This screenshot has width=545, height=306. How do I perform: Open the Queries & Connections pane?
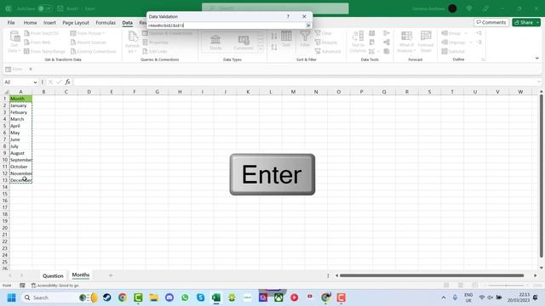(x=167, y=33)
